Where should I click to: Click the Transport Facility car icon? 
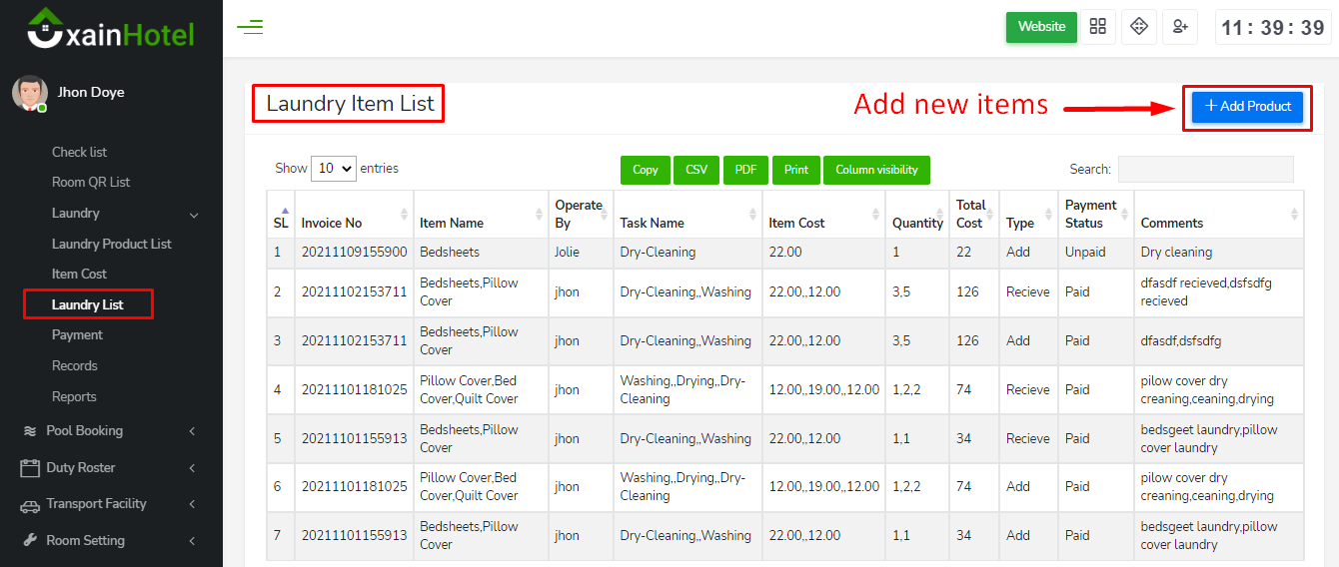29,505
